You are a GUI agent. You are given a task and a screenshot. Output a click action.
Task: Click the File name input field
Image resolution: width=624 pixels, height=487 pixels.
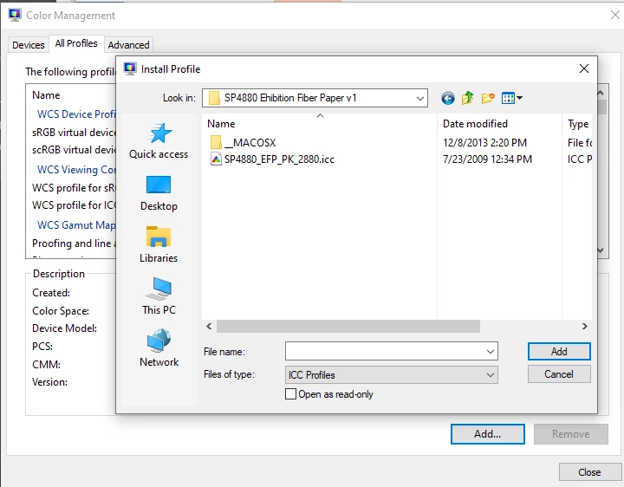pyautogui.click(x=385, y=352)
